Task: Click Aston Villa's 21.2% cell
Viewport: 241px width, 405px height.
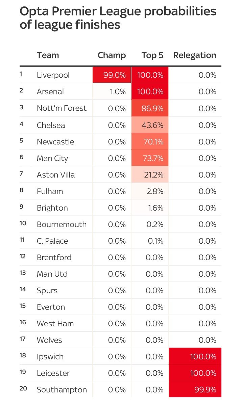Action: point(150,175)
